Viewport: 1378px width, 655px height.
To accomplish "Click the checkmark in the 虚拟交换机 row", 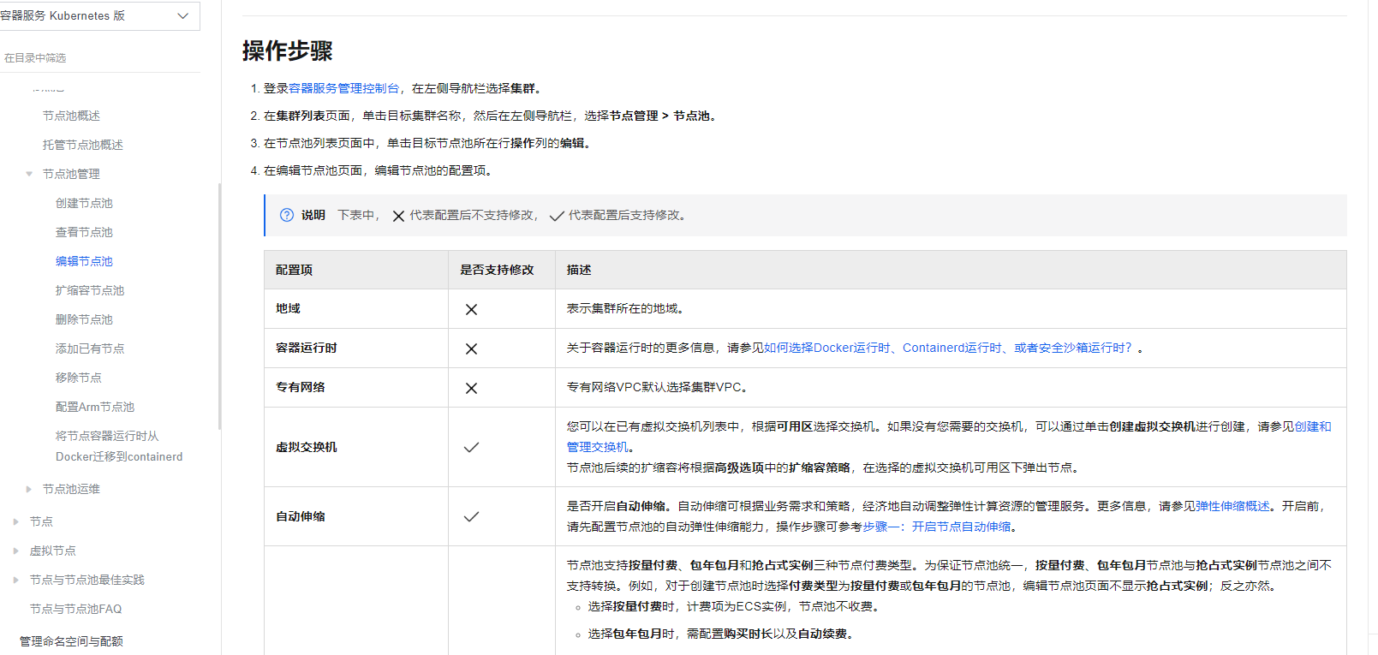I will click(x=471, y=447).
